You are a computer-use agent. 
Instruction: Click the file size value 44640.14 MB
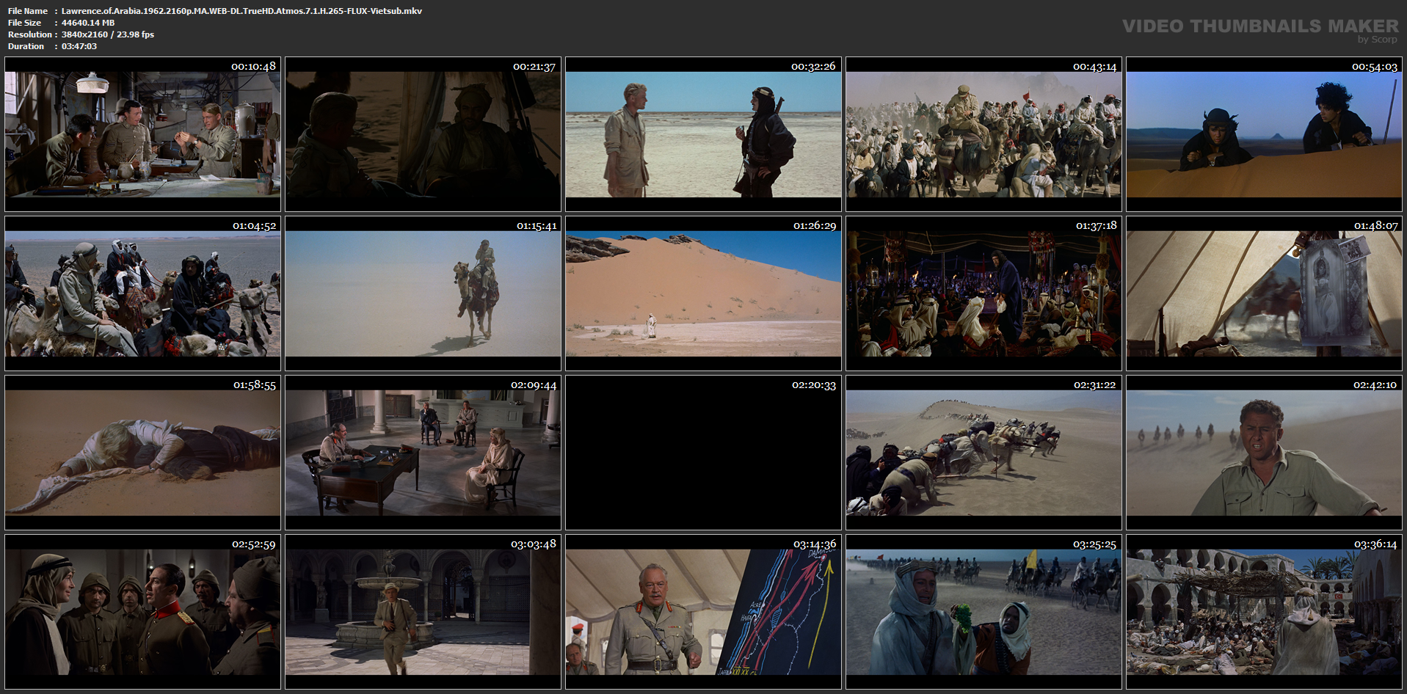[88, 23]
